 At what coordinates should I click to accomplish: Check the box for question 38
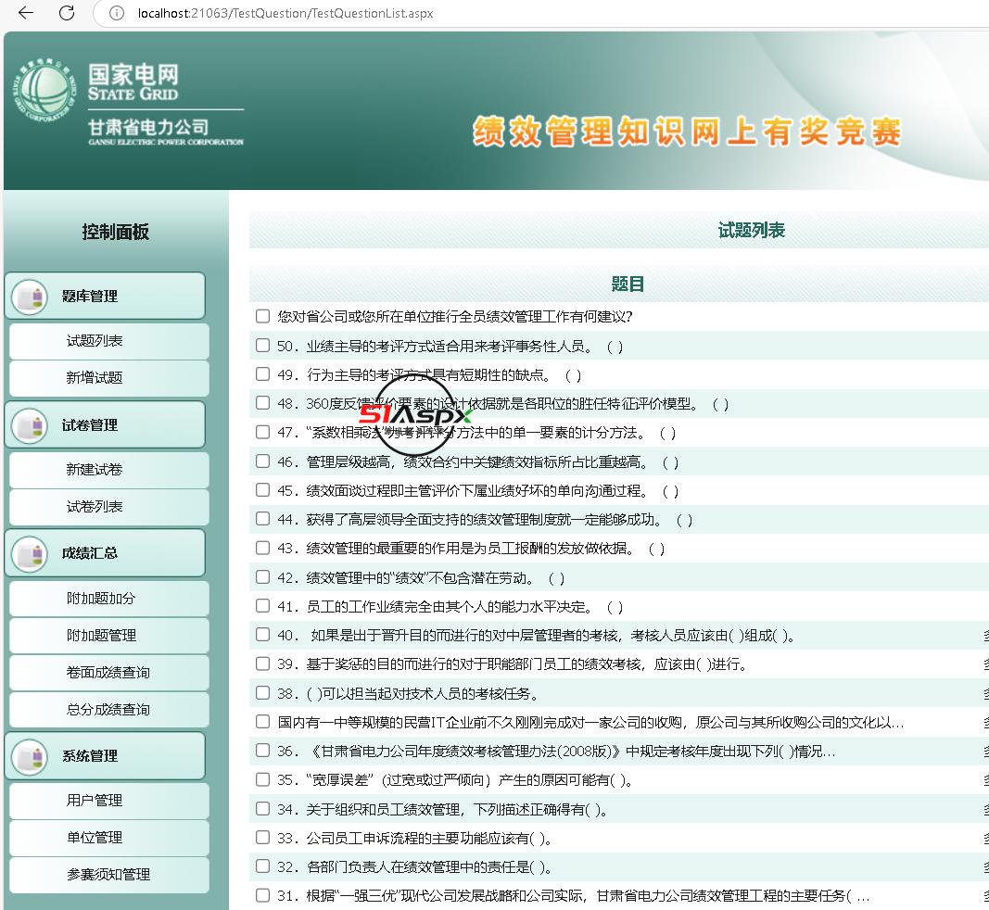click(262, 692)
